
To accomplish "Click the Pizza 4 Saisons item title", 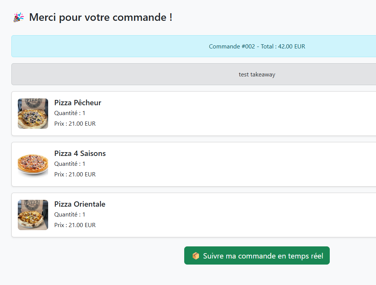I will pyautogui.click(x=80, y=153).
